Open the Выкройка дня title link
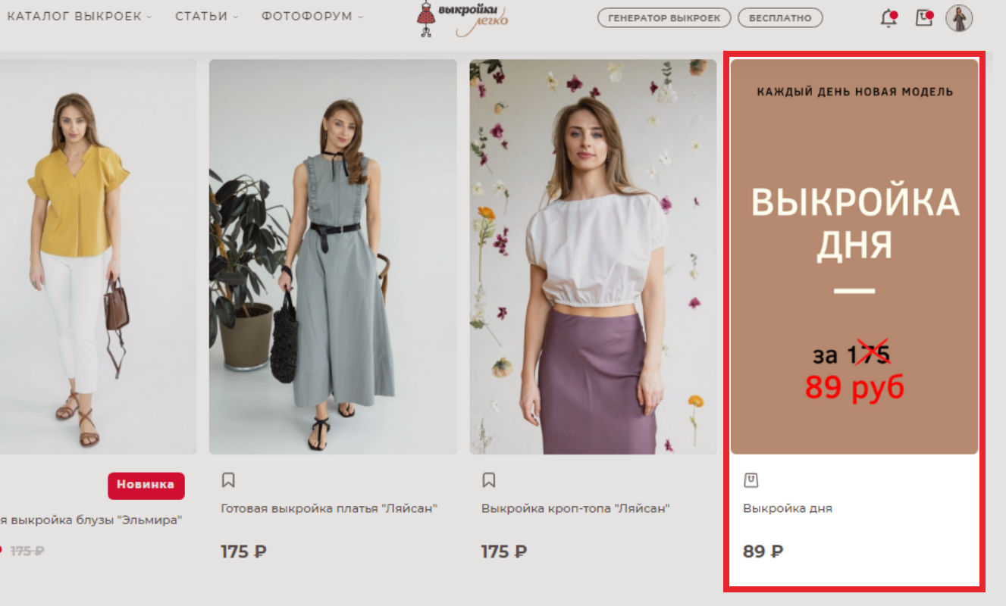 (788, 508)
